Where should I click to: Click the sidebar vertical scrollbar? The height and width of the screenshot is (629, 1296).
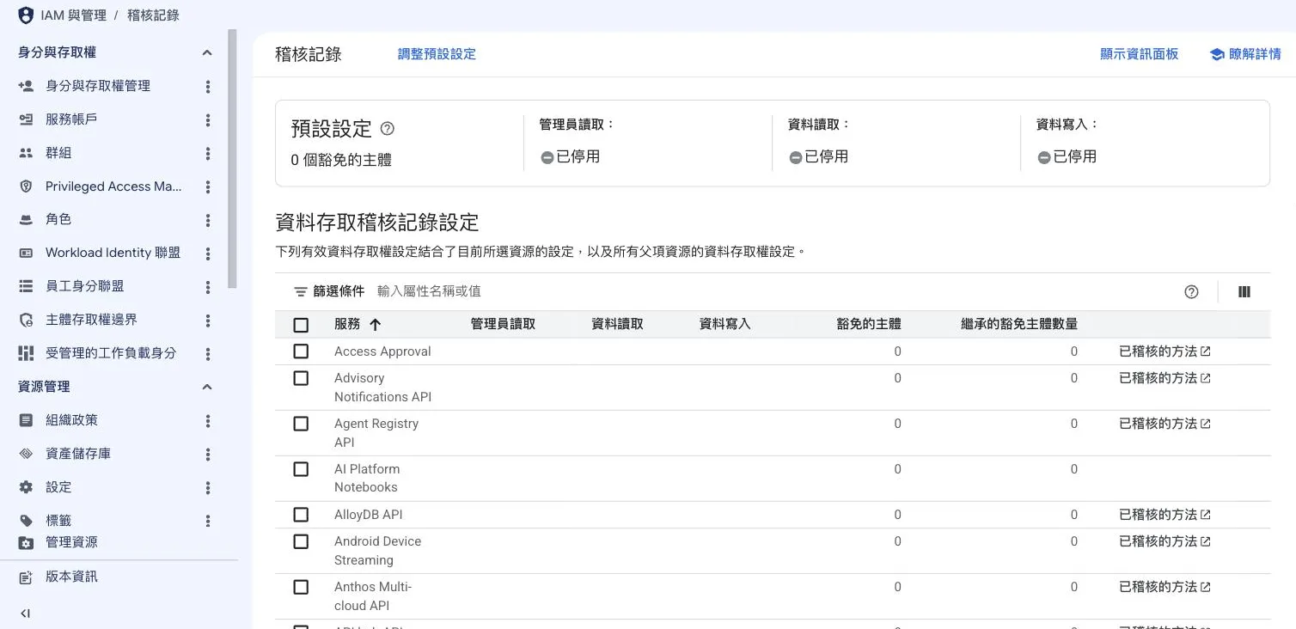pos(232,159)
